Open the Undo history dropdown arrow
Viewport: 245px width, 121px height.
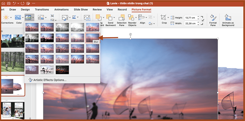click(18, 3)
